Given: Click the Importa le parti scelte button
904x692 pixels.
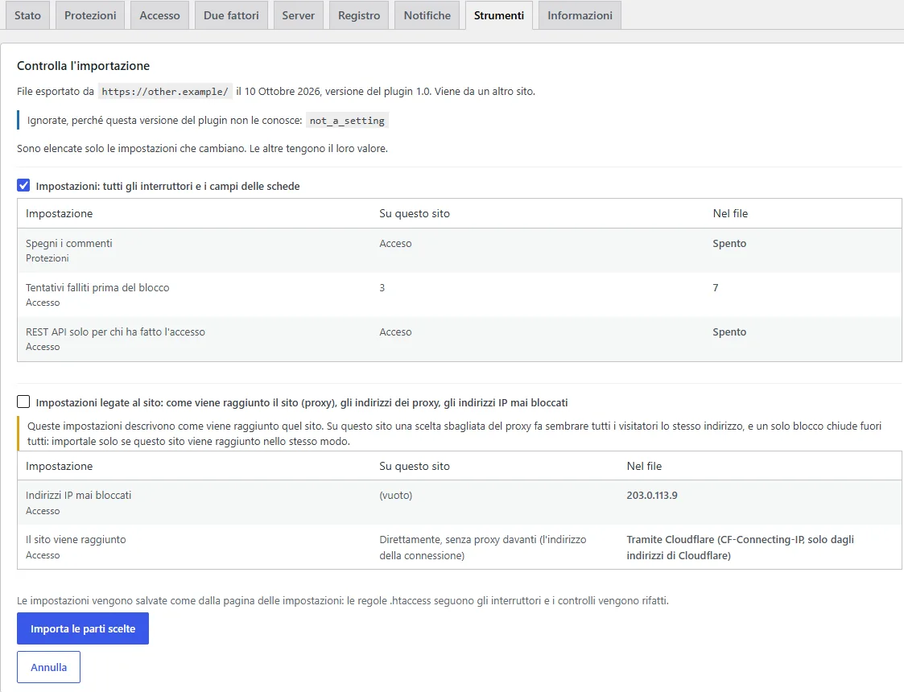Looking at the screenshot, I should coord(83,628).
